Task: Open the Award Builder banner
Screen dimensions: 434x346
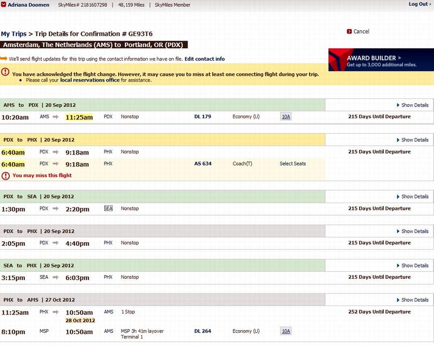Action: click(x=381, y=60)
